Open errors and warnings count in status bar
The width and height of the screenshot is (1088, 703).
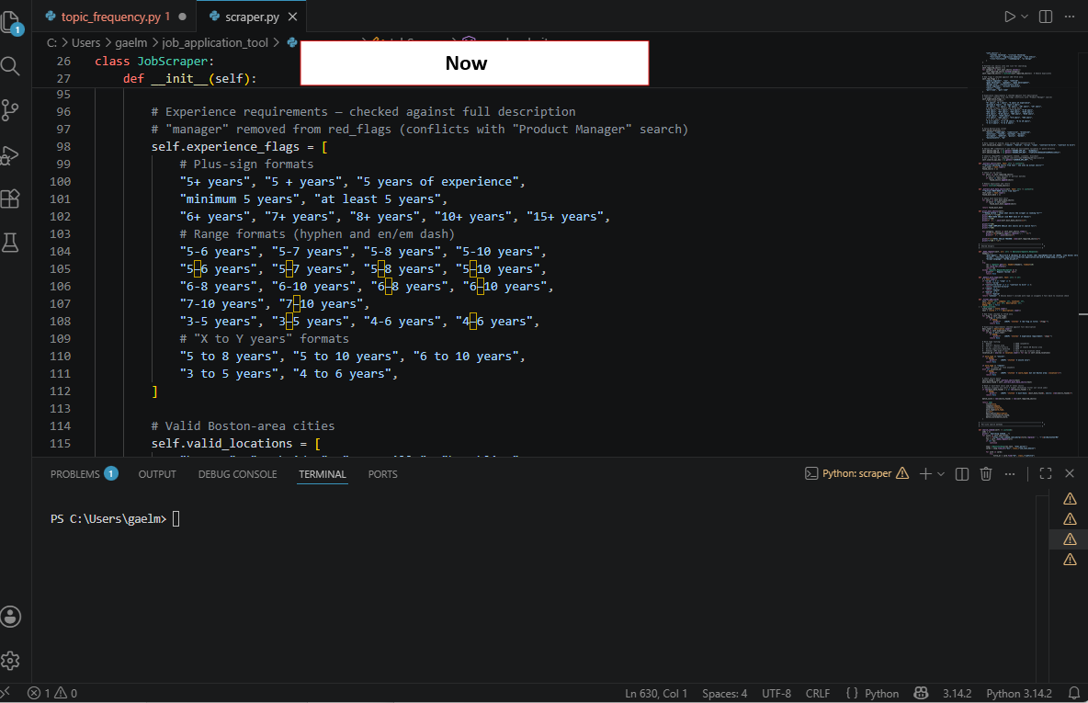pyautogui.click(x=52, y=693)
